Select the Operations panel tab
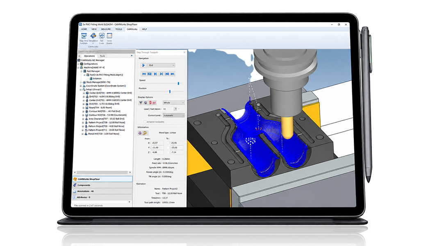 pos(89,56)
